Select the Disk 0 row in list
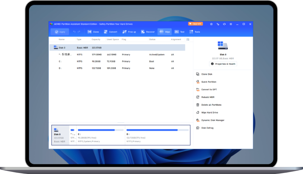The width and height of the screenshot is (303, 174). pos(117,47)
